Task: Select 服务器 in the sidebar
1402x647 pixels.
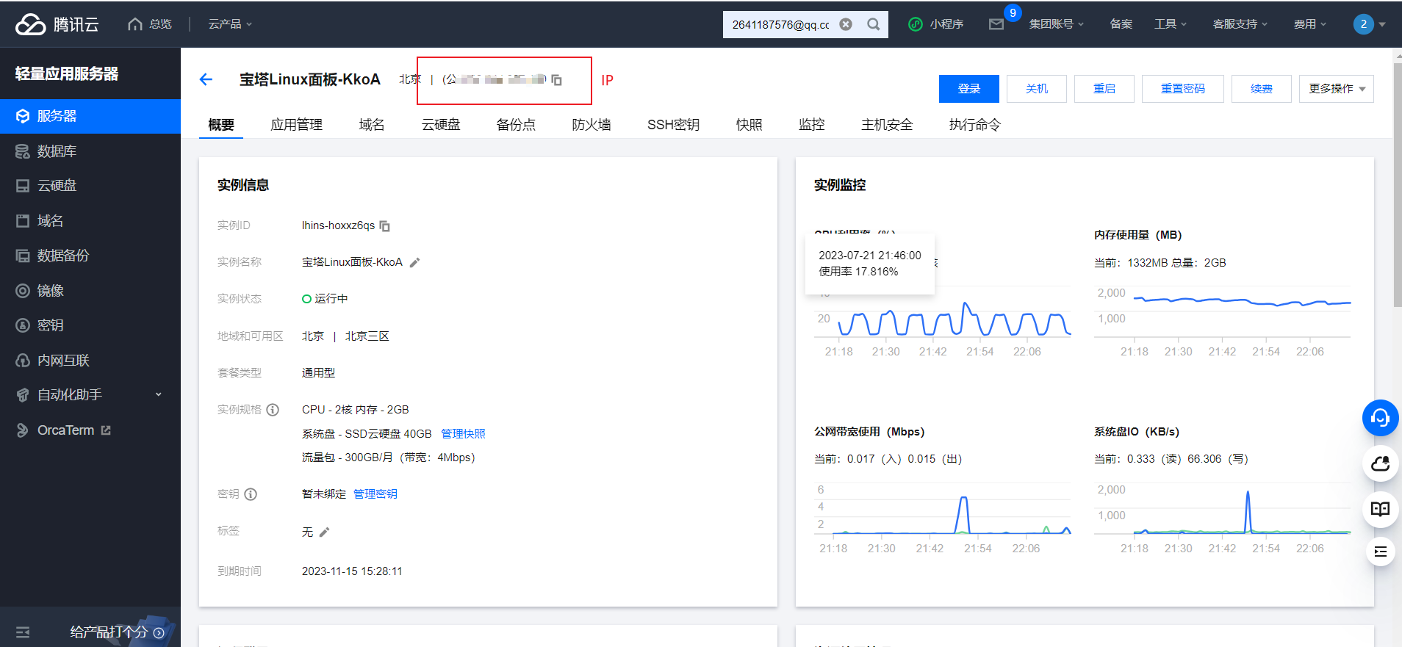Action: click(x=90, y=116)
